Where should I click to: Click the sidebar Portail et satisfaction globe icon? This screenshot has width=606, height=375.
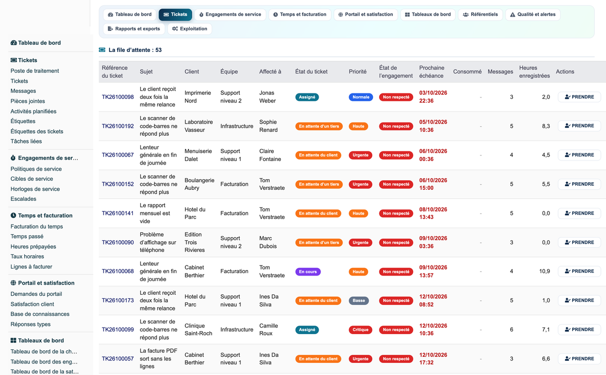tap(13, 283)
